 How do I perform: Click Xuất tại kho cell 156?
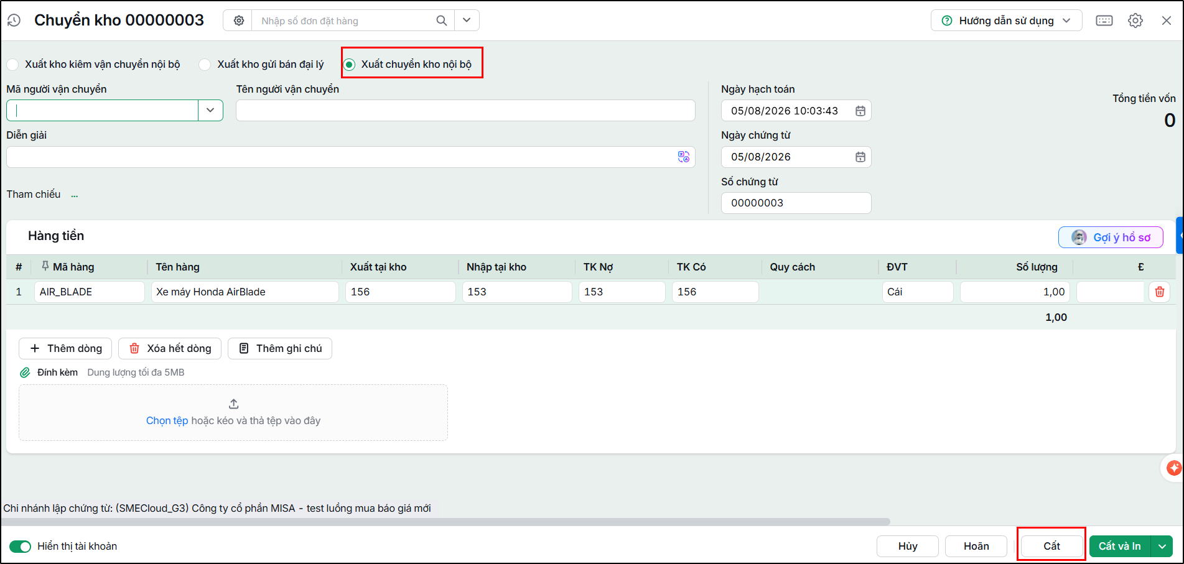click(x=400, y=292)
